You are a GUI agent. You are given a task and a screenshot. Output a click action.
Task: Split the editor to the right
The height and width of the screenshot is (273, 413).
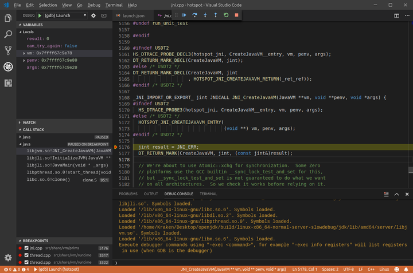point(396,15)
